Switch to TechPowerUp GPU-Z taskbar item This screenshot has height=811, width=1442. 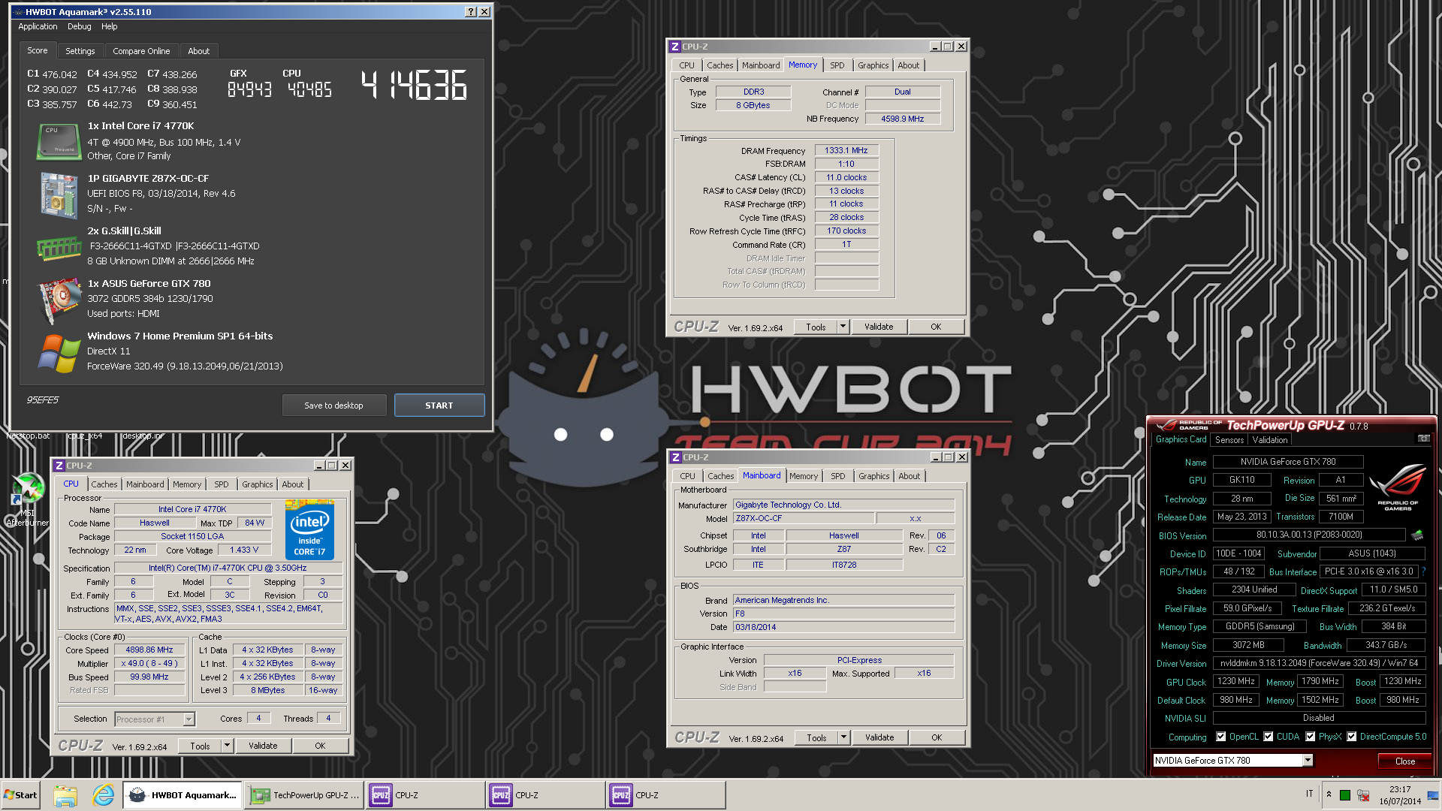point(304,795)
